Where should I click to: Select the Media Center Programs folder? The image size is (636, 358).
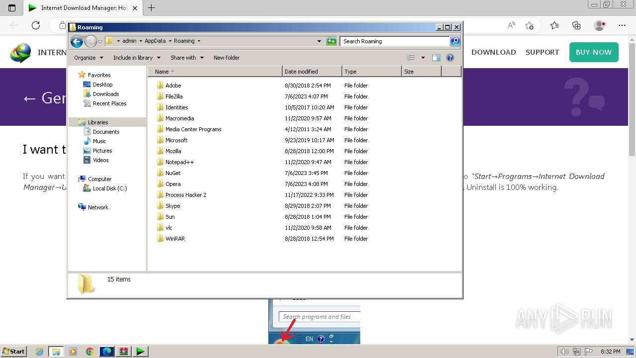coord(193,129)
